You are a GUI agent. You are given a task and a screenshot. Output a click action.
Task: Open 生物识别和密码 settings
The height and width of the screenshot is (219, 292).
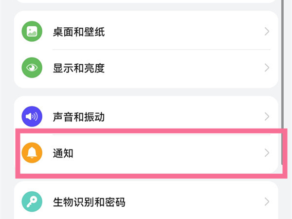[x=89, y=202]
